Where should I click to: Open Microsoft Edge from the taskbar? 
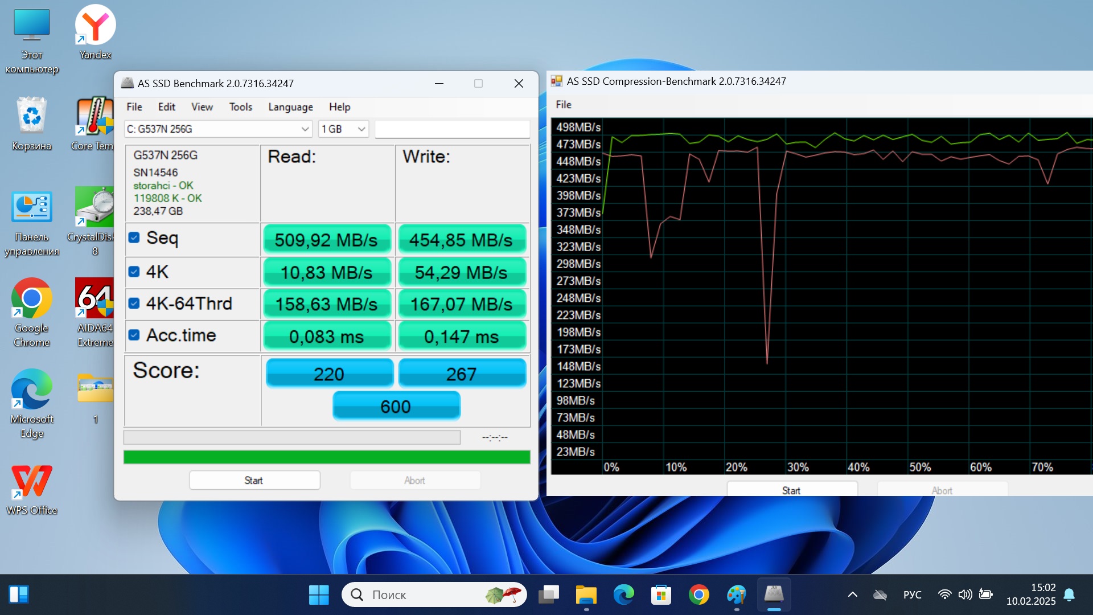[623, 595]
